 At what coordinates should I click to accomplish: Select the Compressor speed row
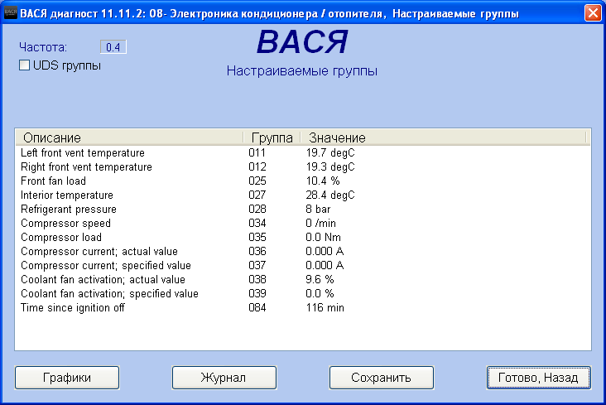click(x=65, y=224)
